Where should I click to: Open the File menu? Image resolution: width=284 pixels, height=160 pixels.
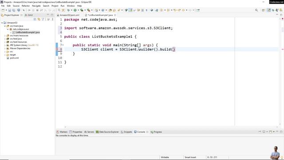point(3,6)
